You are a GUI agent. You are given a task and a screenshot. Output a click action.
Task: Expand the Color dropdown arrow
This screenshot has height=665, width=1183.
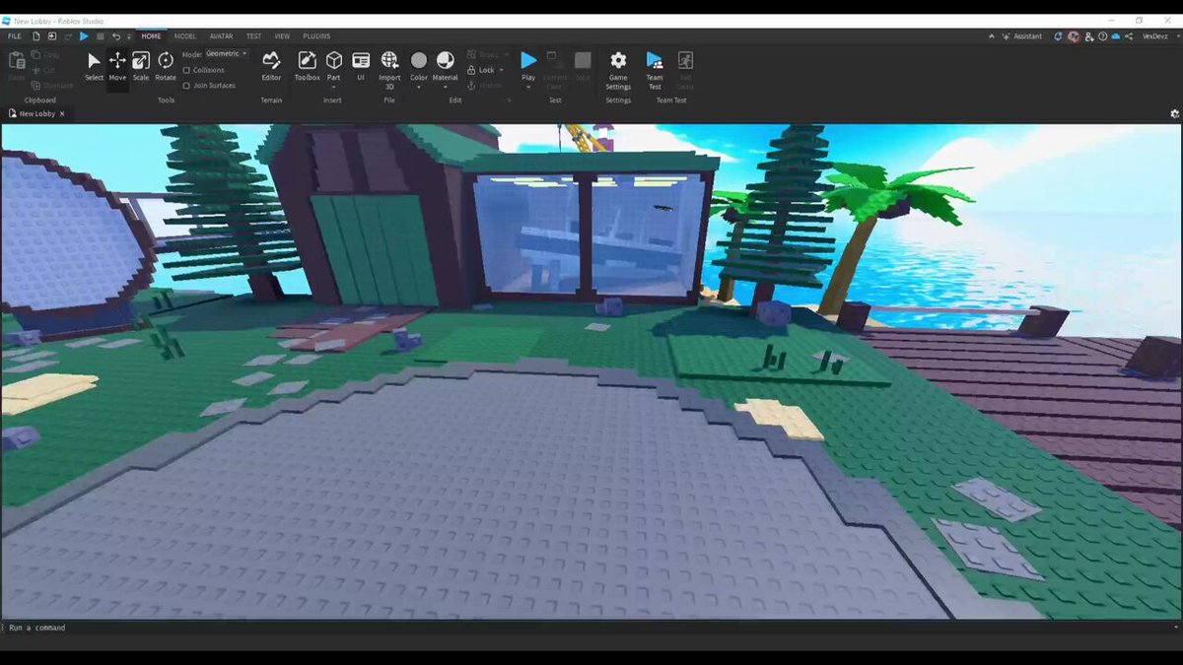(x=419, y=87)
